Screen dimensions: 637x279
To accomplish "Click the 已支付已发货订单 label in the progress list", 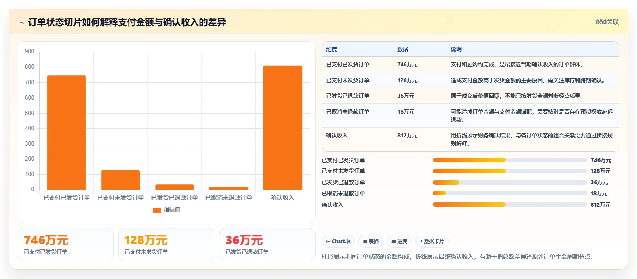I will coord(343,160).
